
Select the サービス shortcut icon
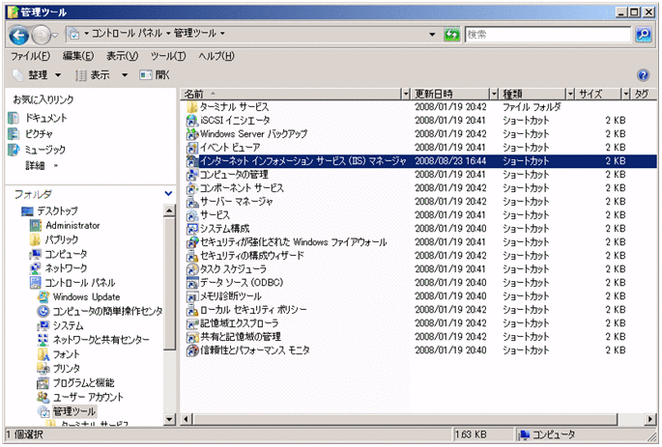pos(192,214)
